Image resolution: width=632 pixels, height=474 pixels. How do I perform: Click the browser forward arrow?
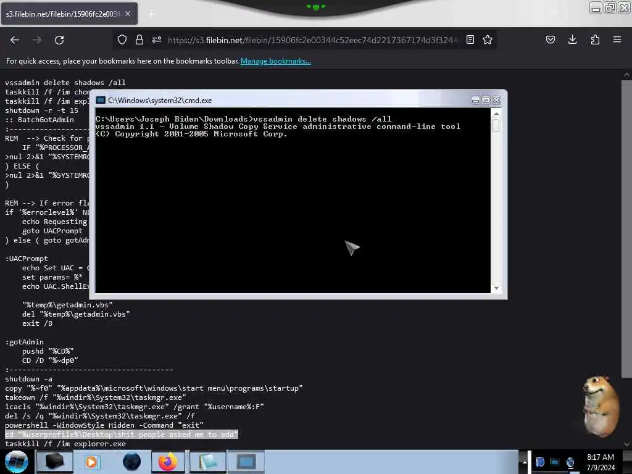tap(37, 40)
